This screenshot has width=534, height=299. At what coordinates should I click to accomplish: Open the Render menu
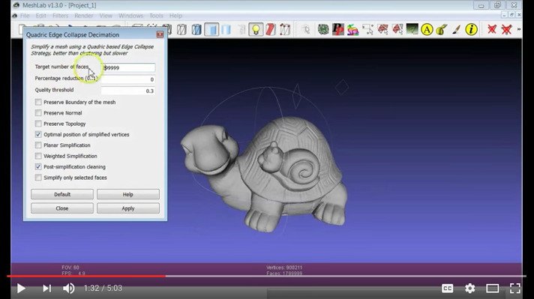point(84,16)
